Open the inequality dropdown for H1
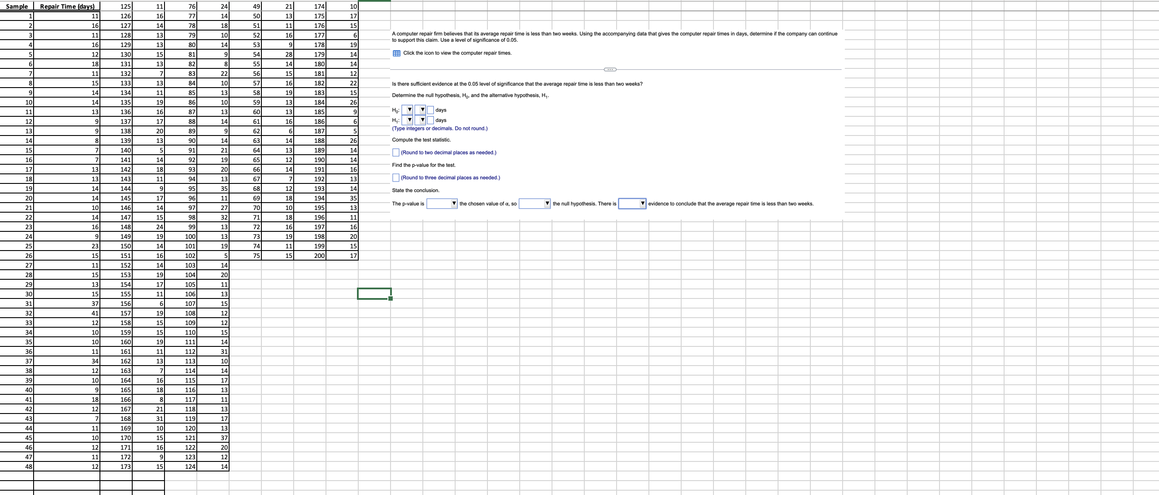This screenshot has width=1159, height=495. pos(422,120)
